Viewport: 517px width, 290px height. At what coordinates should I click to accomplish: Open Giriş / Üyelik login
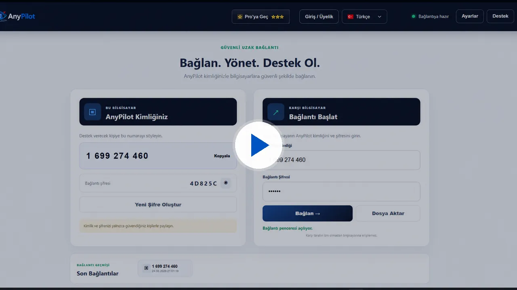pyautogui.click(x=319, y=17)
